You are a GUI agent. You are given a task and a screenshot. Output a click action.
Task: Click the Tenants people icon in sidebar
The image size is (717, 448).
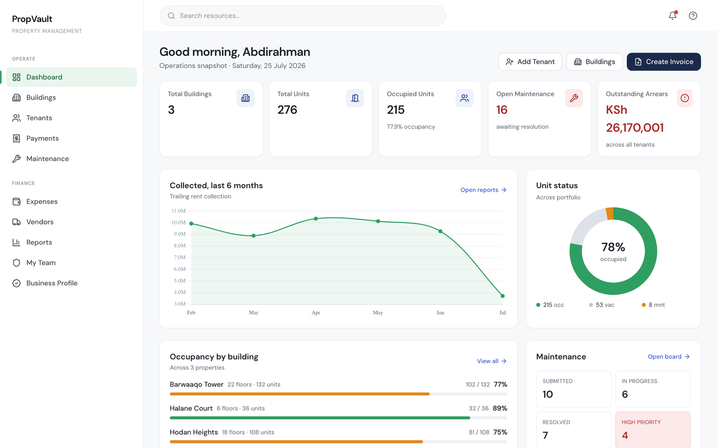pos(17,118)
